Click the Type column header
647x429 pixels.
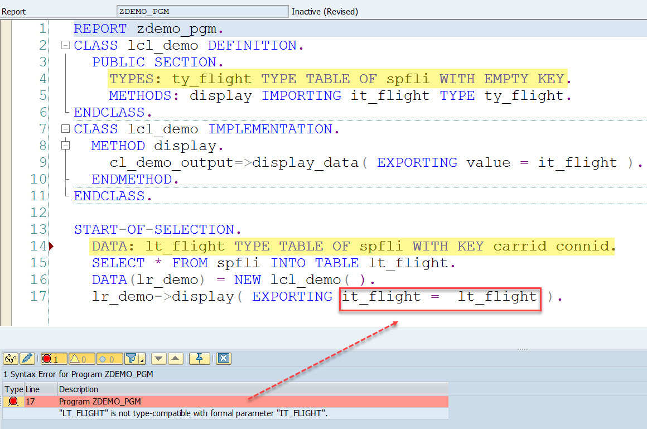13,389
